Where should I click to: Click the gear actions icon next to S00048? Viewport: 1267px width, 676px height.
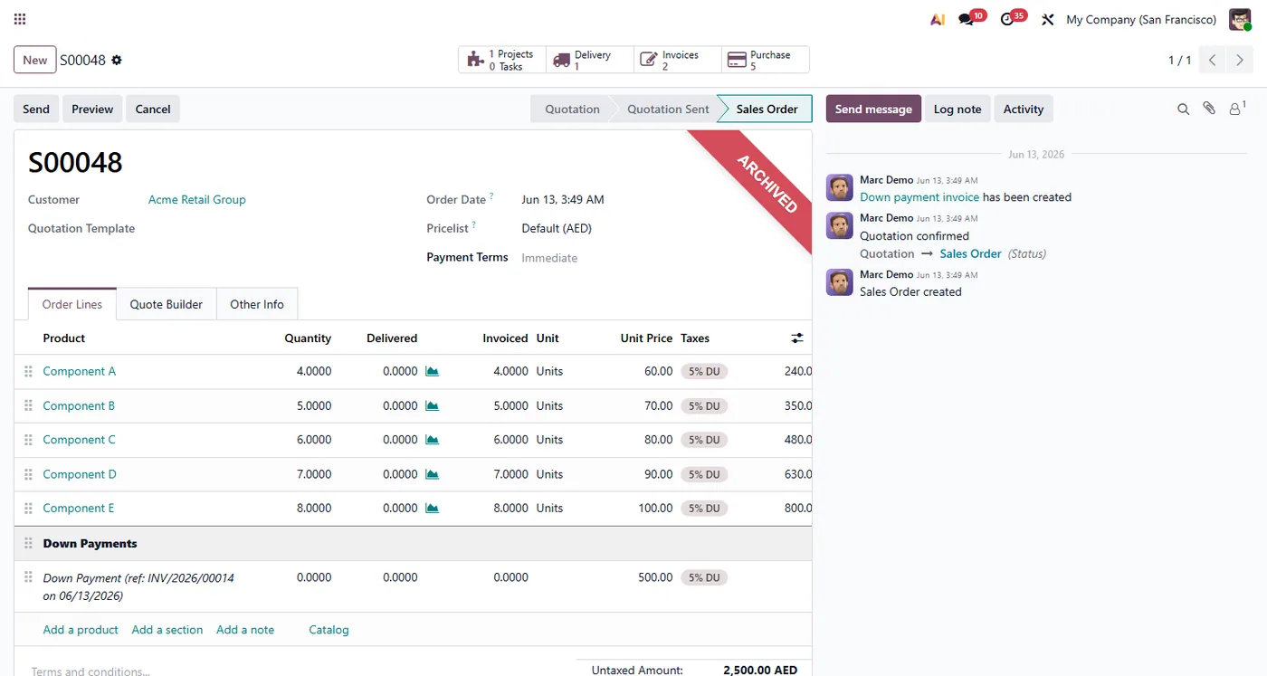pos(117,61)
